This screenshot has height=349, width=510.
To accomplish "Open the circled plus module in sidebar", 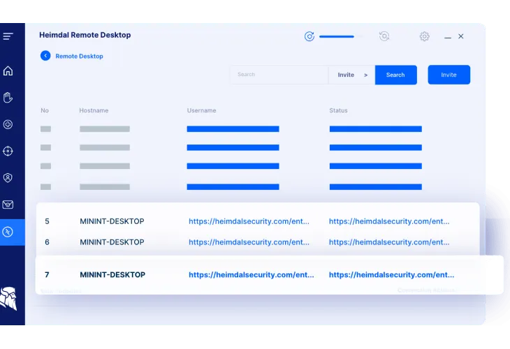I will coord(8,124).
